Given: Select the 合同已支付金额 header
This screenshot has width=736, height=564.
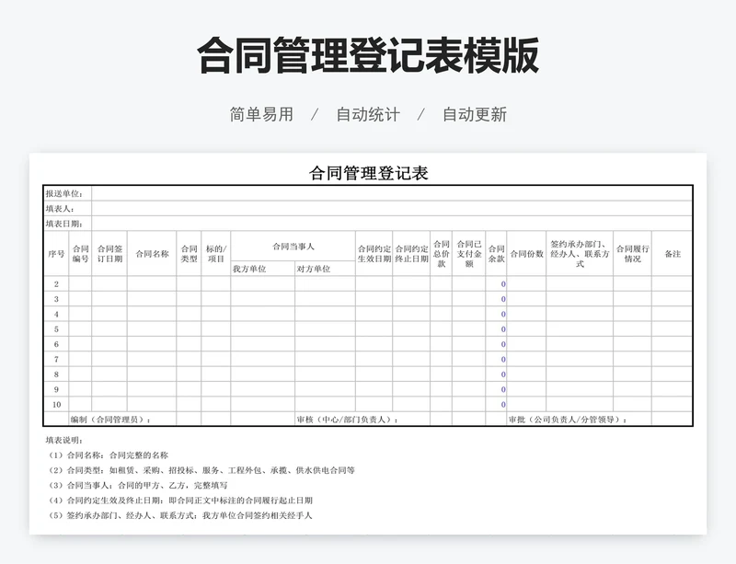Looking at the screenshot, I should pos(469,254).
